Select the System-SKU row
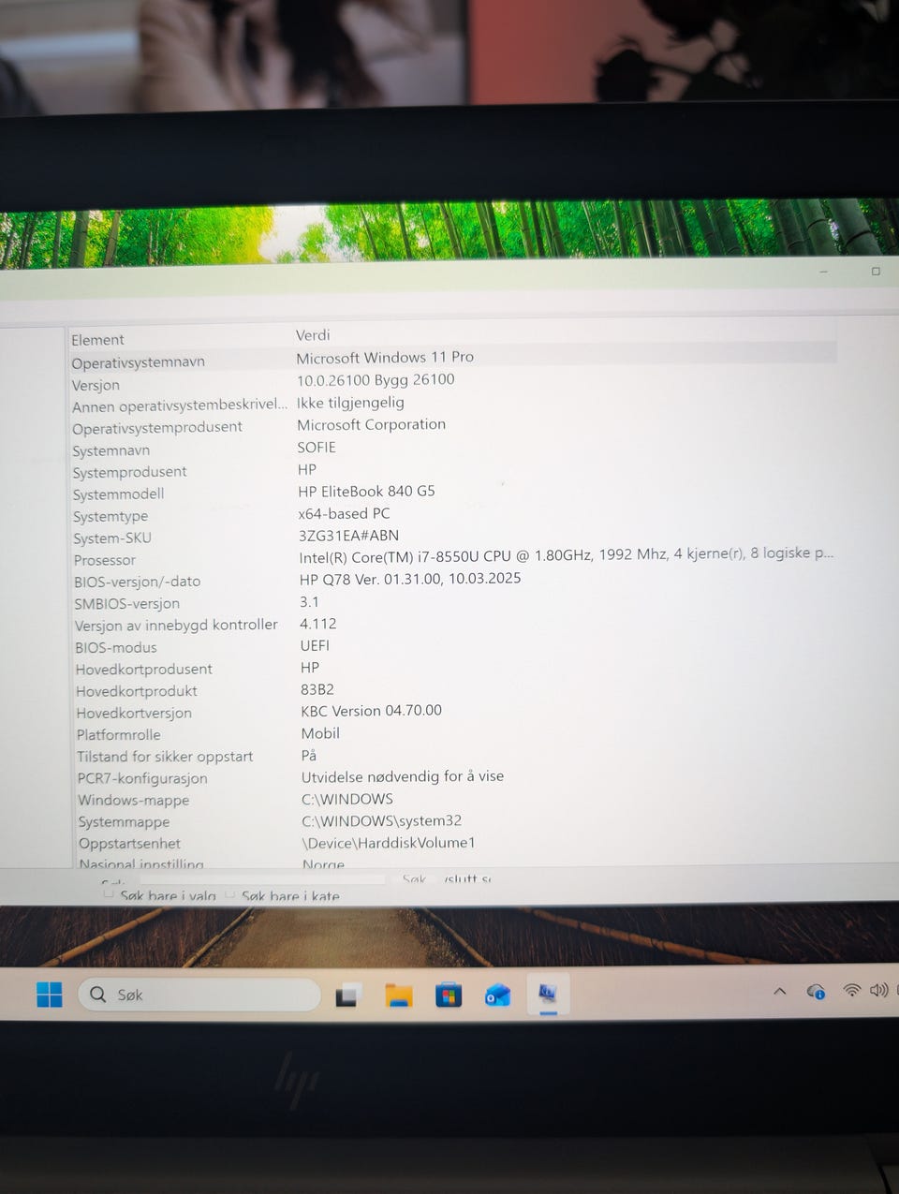The width and height of the screenshot is (899, 1194). (x=453, y=537)
